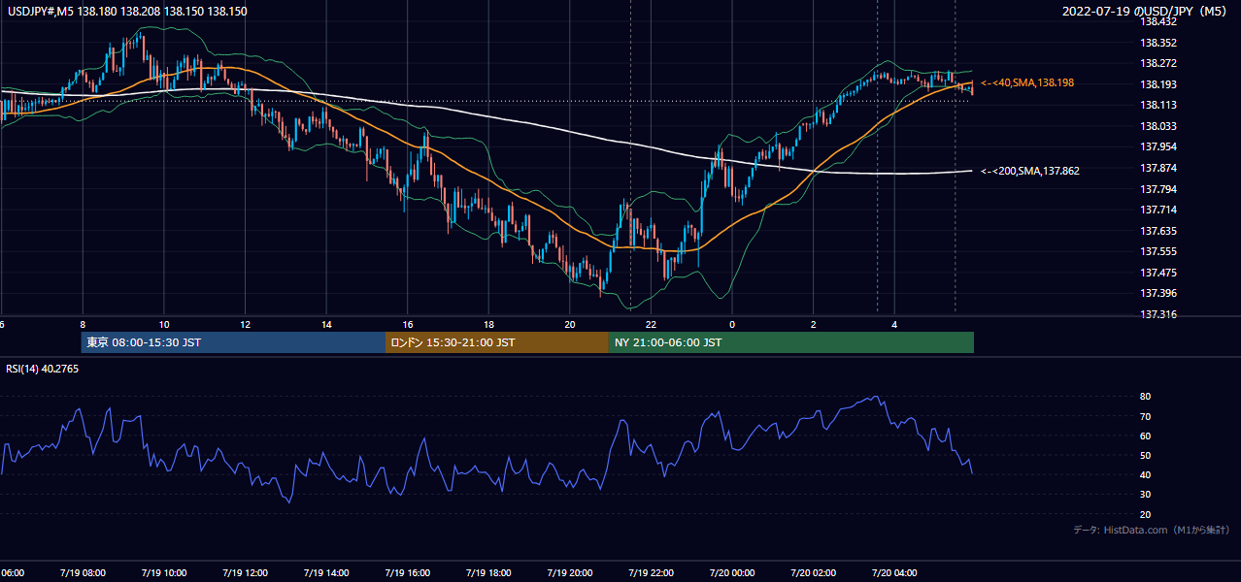Image resolution: width=1241 pixels, height=582 pixels.
Task: Click the 40 SMA label 138.198
Action: tap(1027, 83)
